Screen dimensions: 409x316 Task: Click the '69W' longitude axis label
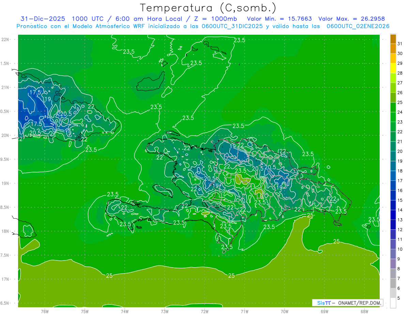[x=324, y=311]
